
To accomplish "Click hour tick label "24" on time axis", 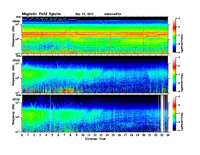I will point(168,135).
